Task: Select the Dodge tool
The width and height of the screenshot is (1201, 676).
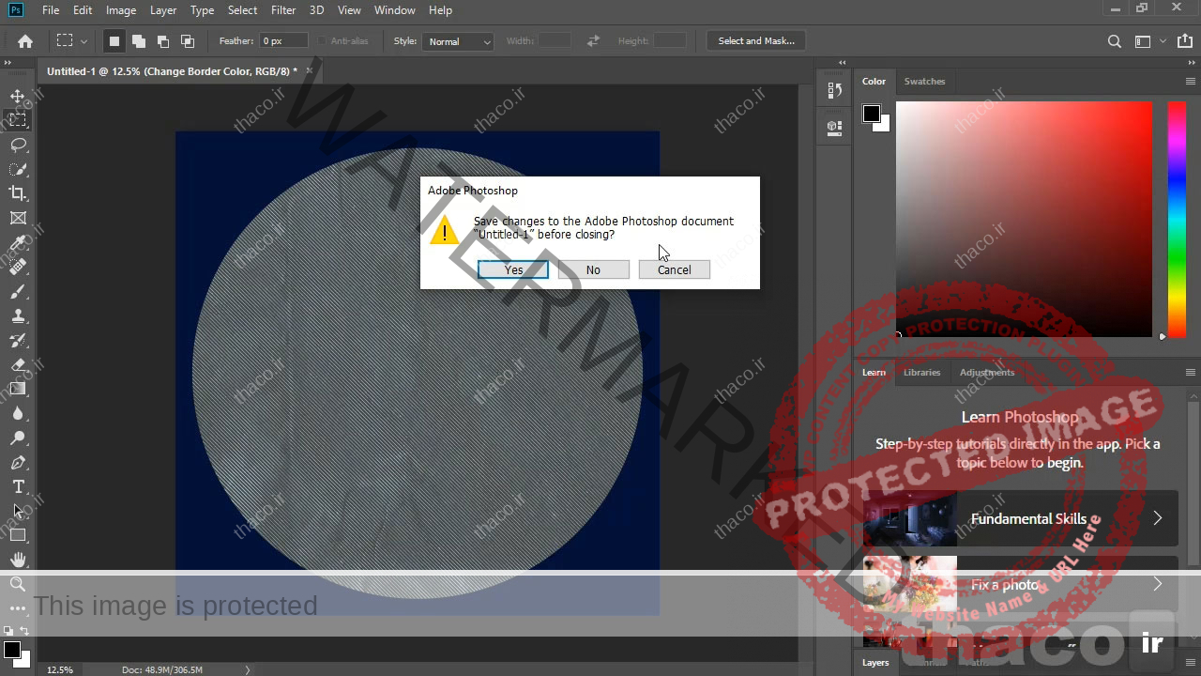Action: pyautogui.click(x=18, y=438)
